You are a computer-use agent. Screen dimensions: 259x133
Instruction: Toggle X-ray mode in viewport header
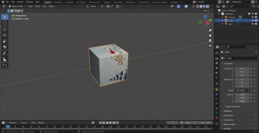193,6
